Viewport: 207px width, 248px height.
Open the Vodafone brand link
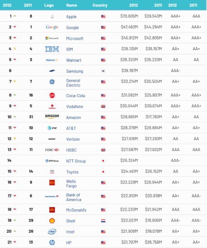click(x=75, y=106)
